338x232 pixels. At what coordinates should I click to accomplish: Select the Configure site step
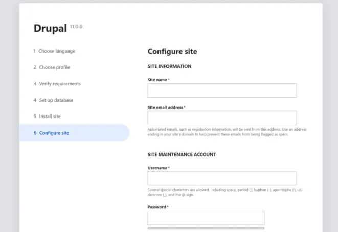pyautogui.click(x=74, y=133)
